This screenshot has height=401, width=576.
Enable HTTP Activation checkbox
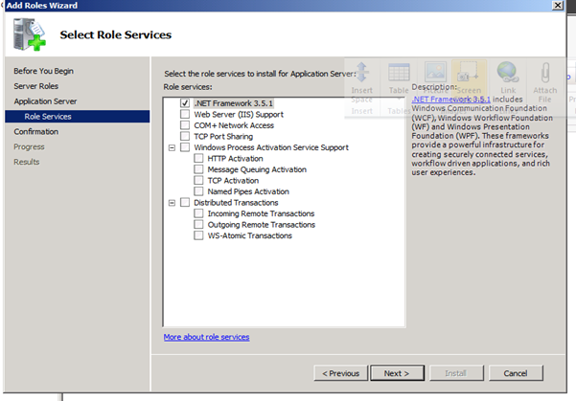point(198,158)
